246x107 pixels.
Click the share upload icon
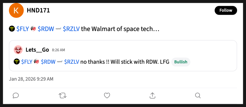pyautogui.click(x=152, y=96)
